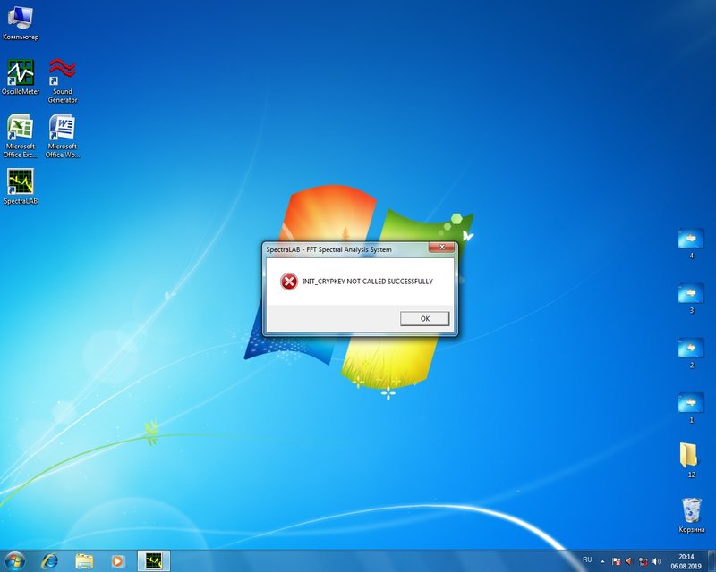Screen dimensions: 716x572
Task: Select the Microsoft Office Excel shortcut
Action: click(21, 136)
